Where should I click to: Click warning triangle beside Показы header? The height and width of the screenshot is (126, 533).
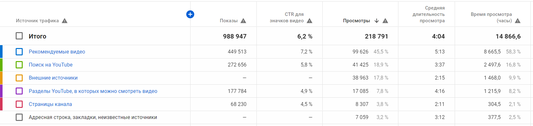243,21
